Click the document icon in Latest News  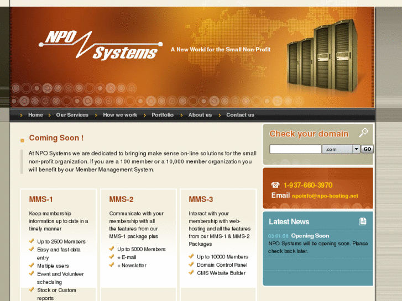click(363, 221)
